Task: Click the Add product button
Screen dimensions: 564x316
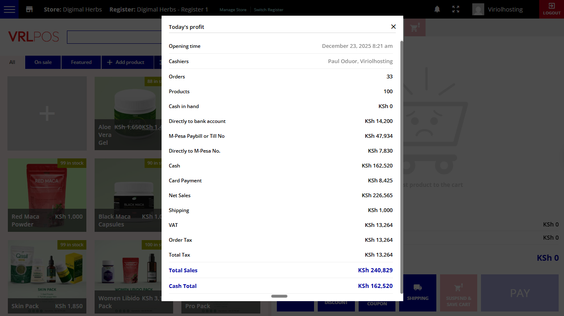Action: coord(126,62)
